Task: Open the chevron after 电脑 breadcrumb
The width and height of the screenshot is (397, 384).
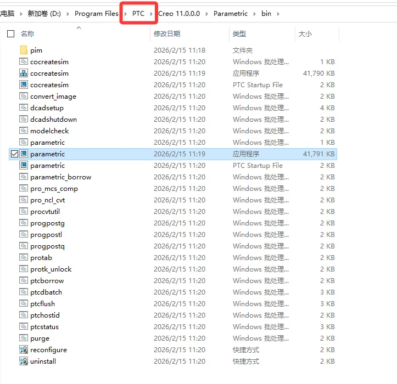Action: click(21, 14)
